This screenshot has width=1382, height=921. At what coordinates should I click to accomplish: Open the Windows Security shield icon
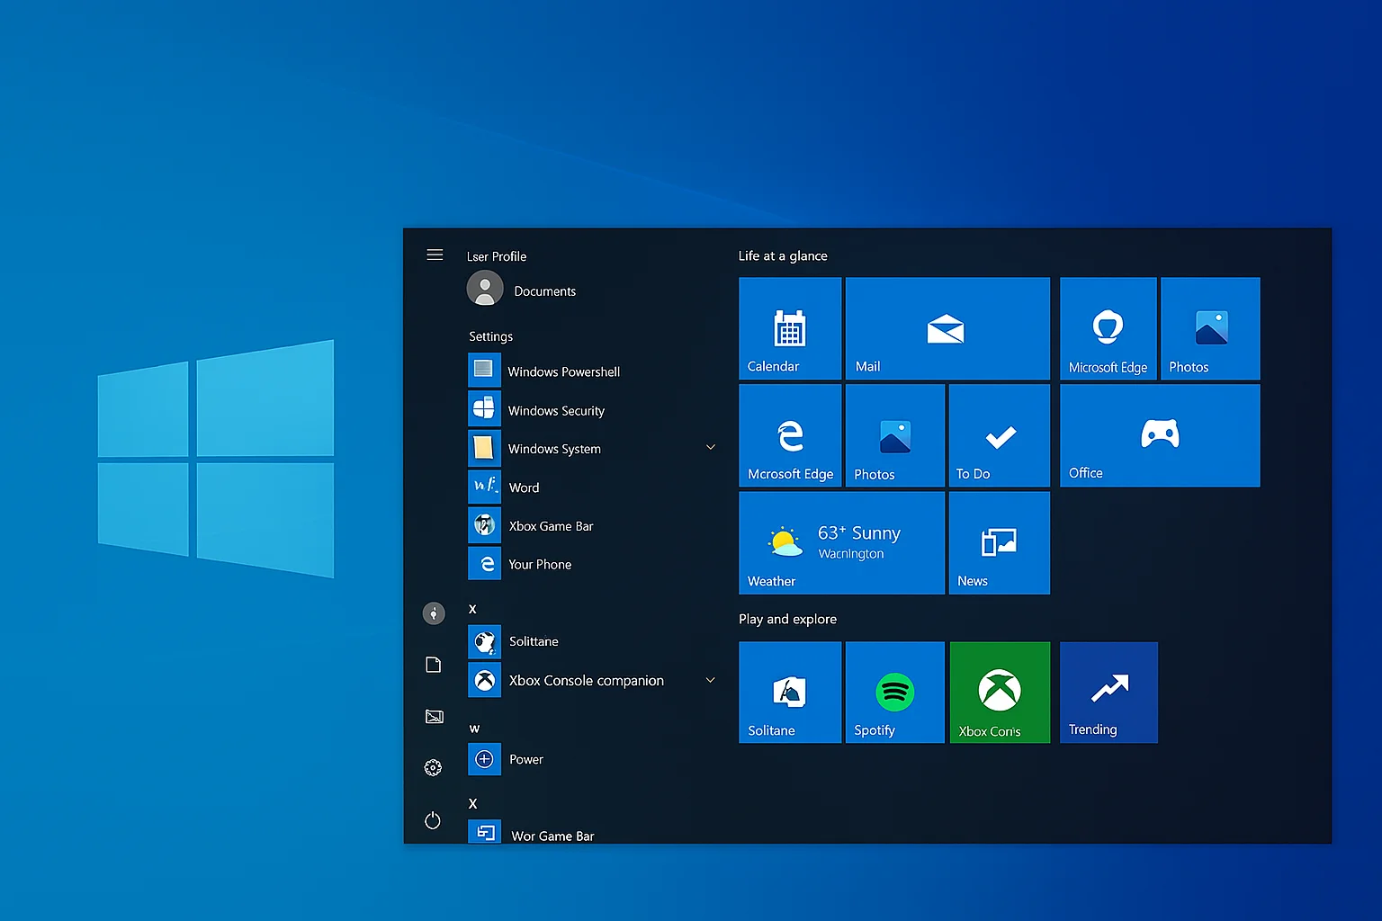[x=484, y=408]
